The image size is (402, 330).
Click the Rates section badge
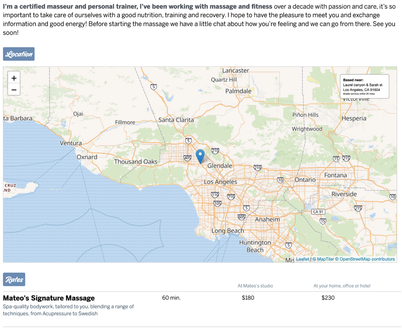(x=14, y=279)
